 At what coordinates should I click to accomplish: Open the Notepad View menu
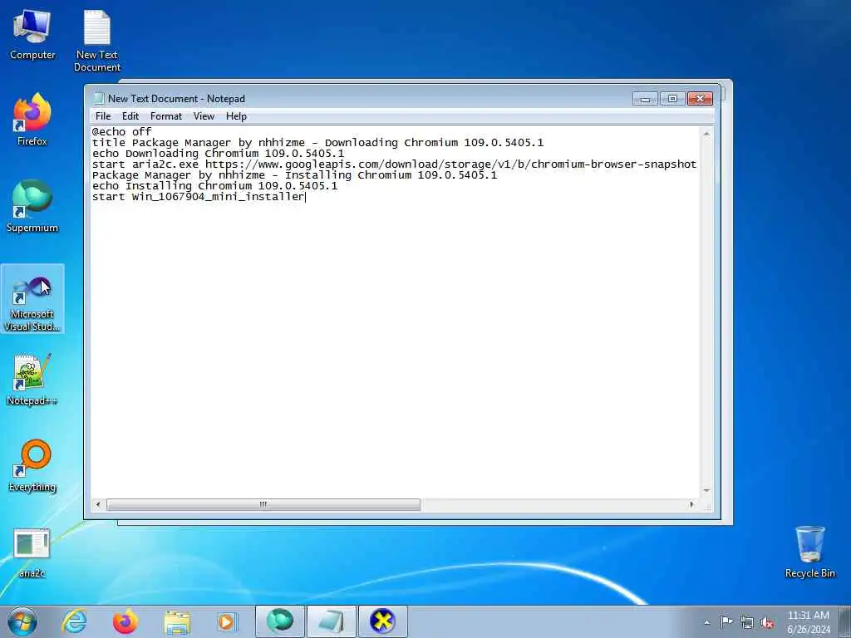204,116
